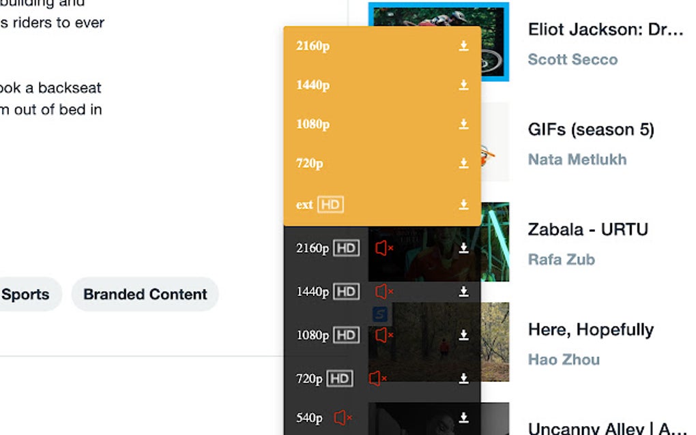Click download icon for orange 1080p row

(463, 124)
